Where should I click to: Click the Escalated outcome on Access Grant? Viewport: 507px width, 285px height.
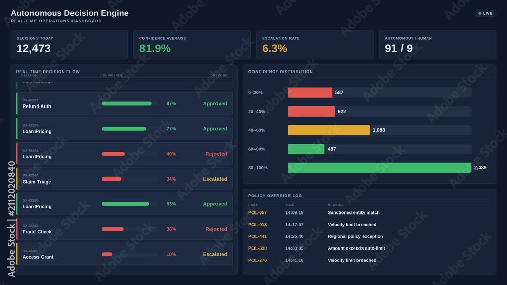click(214, 254)
